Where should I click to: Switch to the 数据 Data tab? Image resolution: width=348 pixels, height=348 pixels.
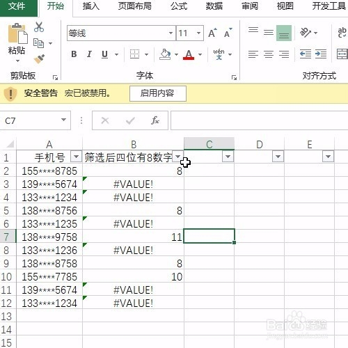click(214, 6)
